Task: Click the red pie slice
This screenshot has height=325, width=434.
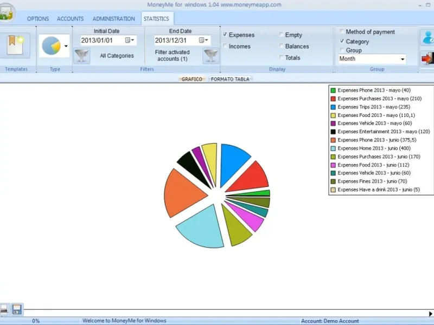Action: (x=252, y=178)
